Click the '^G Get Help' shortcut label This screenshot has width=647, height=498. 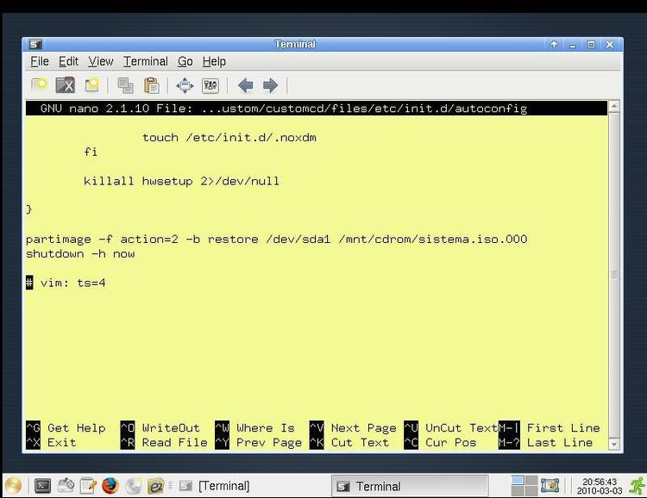coord(66,428)
